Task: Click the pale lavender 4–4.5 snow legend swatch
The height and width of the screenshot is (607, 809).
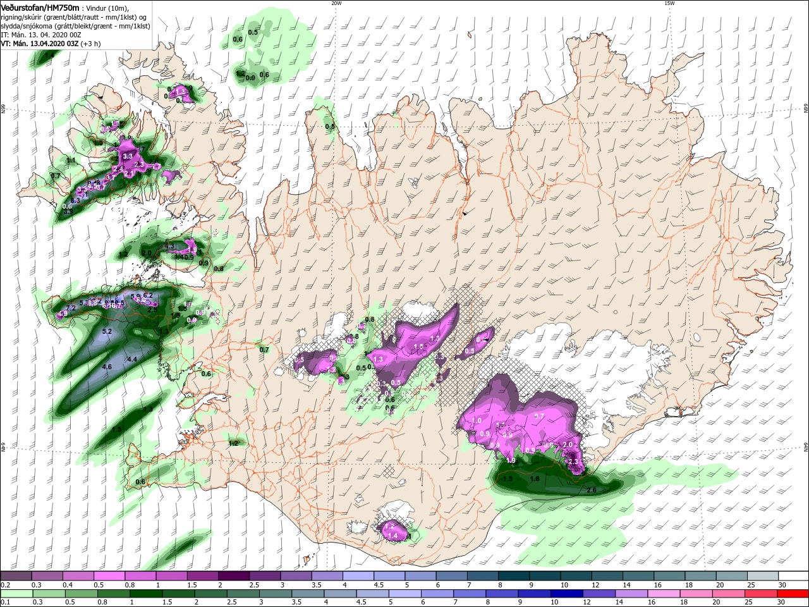Action: coord(358,577)
